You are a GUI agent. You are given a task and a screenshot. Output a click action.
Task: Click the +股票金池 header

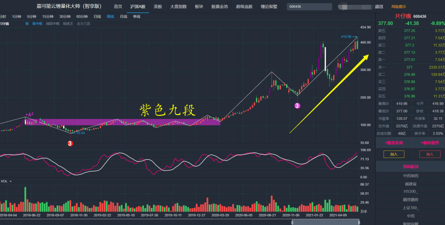click(x=394, y=143)
